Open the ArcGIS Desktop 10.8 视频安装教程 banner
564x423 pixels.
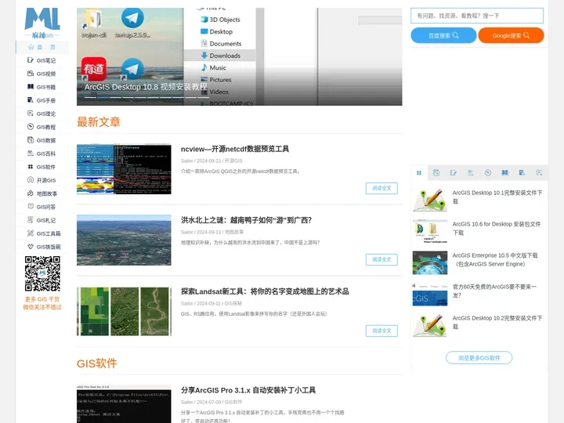tap(239, 56)
